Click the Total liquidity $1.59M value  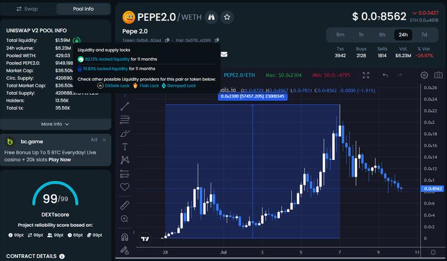(63, 40)
